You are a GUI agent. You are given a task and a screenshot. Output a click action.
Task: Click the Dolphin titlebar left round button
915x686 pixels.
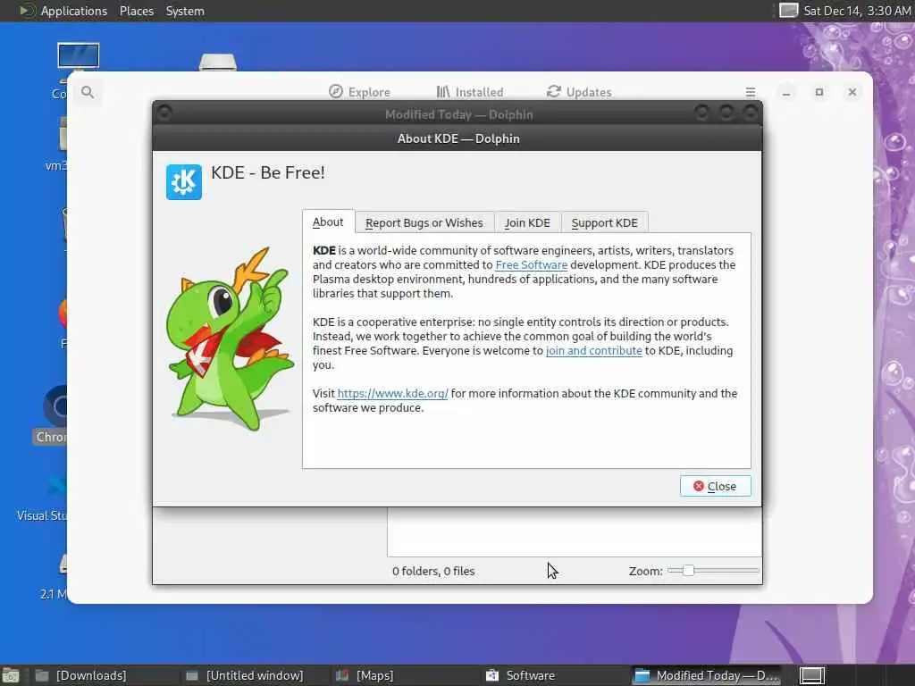tap(164, 112)
